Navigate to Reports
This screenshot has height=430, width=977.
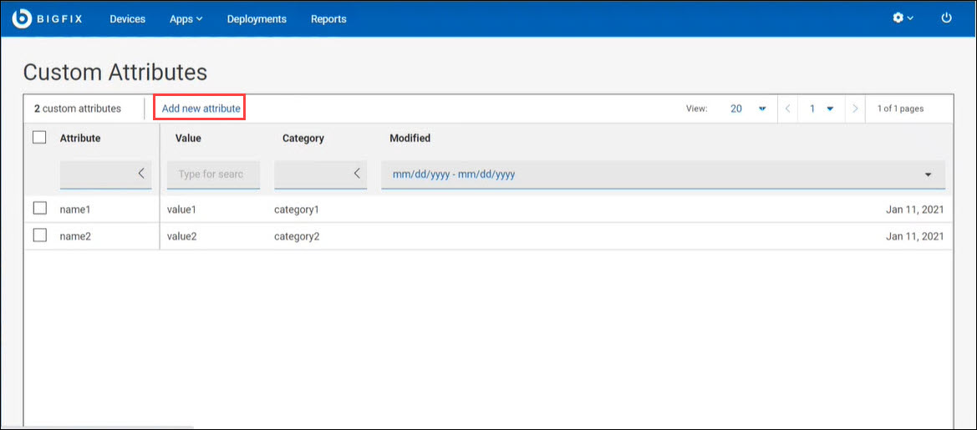pyautogui.click(x=328, y=18)
